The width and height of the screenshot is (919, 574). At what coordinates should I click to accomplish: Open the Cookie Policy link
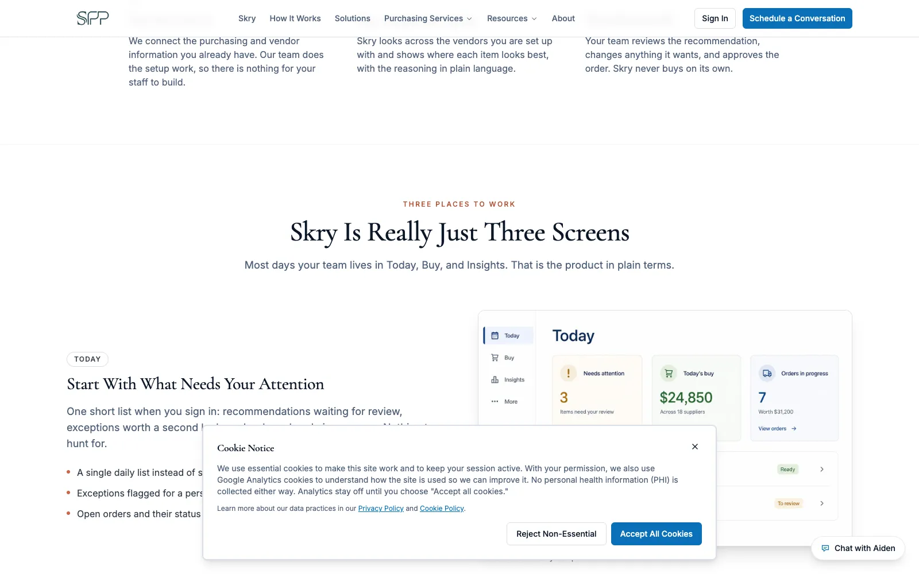pyautogui.click(x=442, y=509)
